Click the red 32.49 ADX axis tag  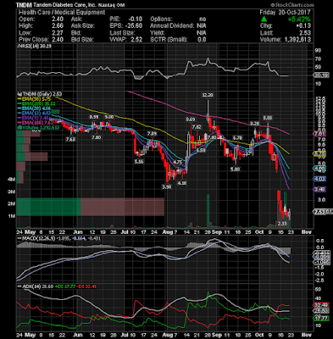click(321, 305)
